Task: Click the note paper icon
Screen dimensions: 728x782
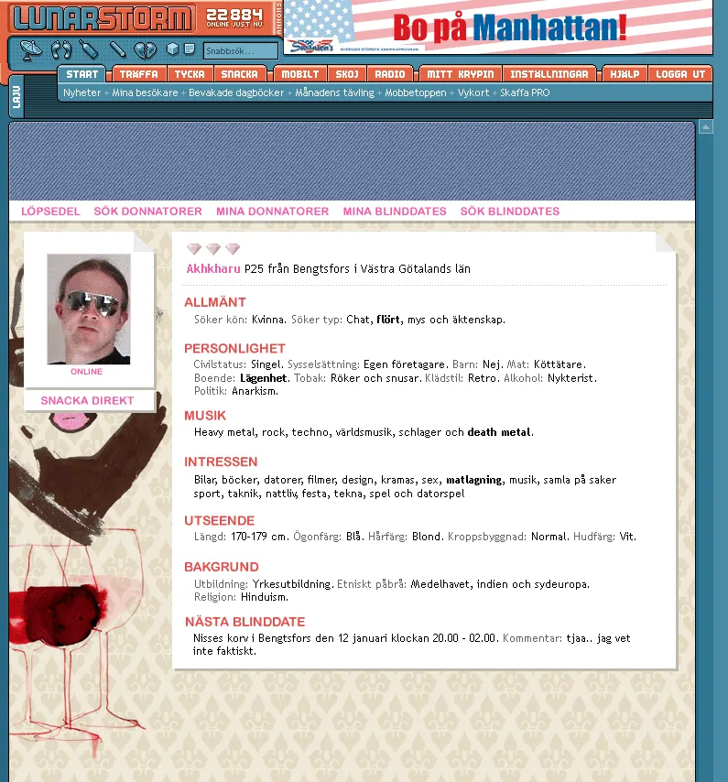Action: tap(190, 49)
